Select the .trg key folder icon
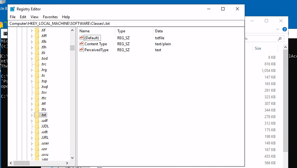This screenshot has width=297, height=168. (x=37, y=70)
